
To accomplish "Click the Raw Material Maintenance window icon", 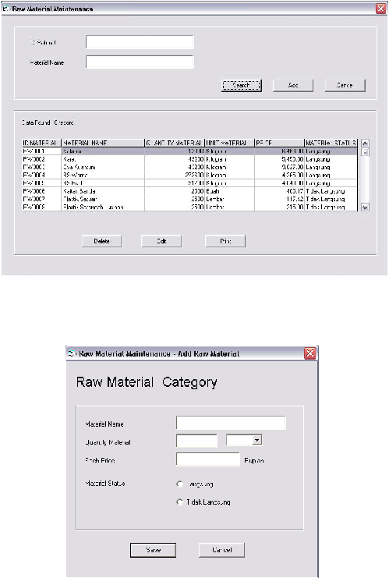I will pos(6,9).
